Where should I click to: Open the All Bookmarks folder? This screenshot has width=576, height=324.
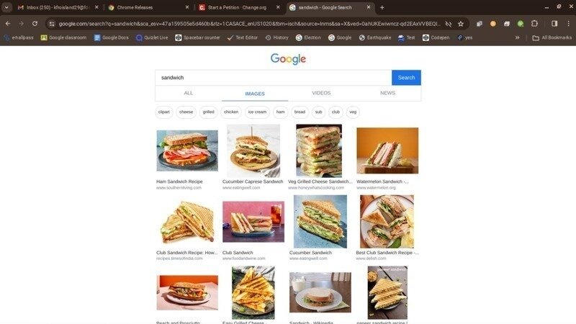point(551,37)
